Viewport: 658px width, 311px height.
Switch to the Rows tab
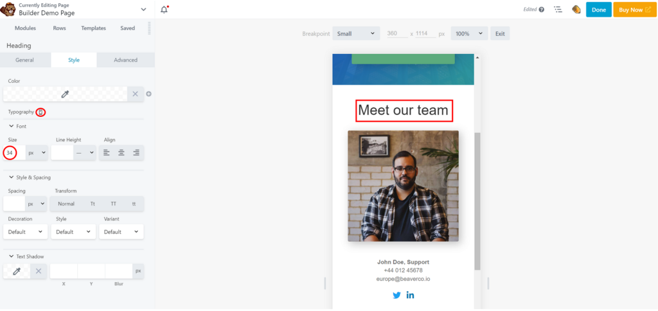coord(59,28)
